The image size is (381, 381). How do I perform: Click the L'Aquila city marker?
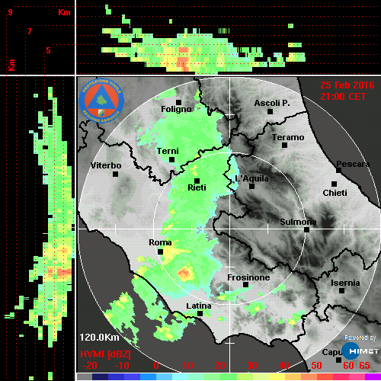[x=251, y=186]
